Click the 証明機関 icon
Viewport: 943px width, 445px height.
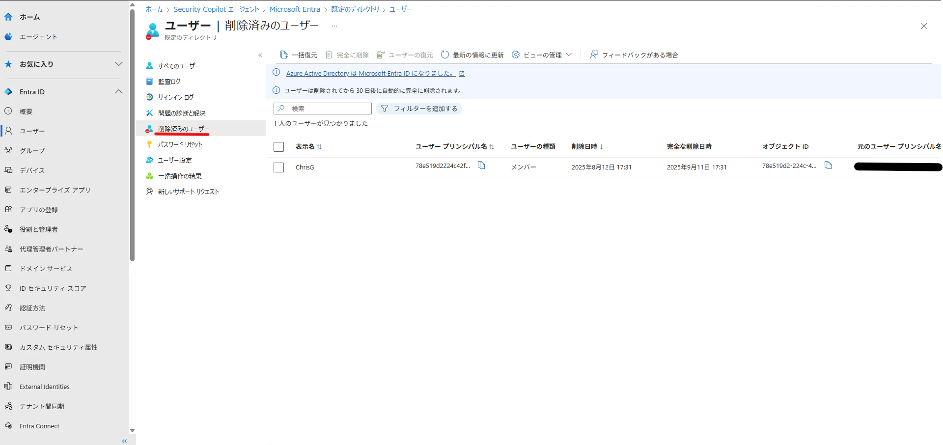pyautogui.click(x=8, y=366)
